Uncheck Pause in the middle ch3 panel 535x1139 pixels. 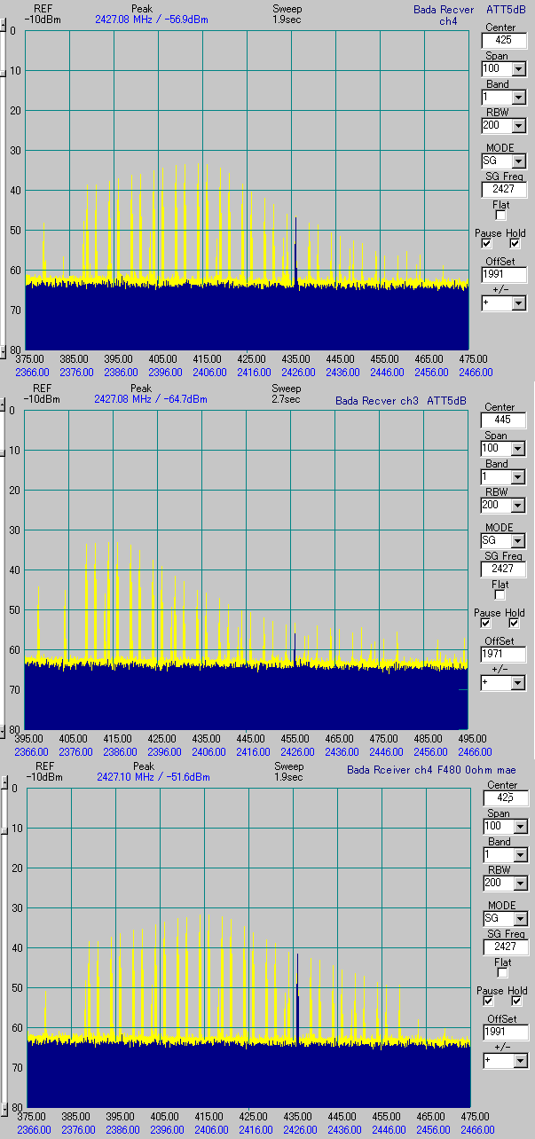(486, 623)
